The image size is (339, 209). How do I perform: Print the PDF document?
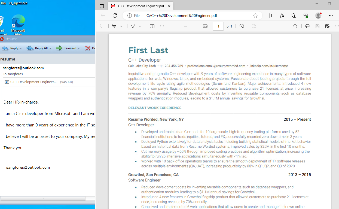pos(307,26)
